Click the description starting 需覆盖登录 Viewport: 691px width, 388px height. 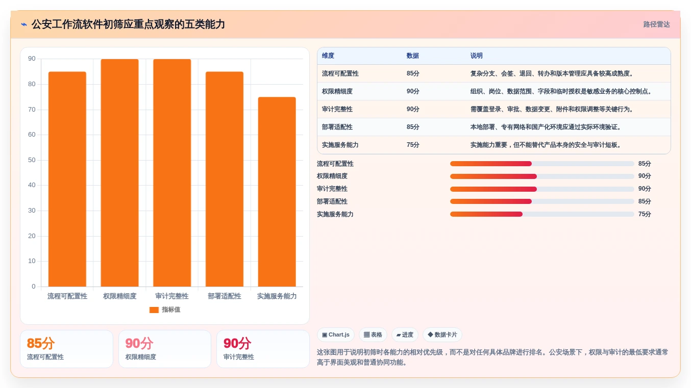pos(552,110)
